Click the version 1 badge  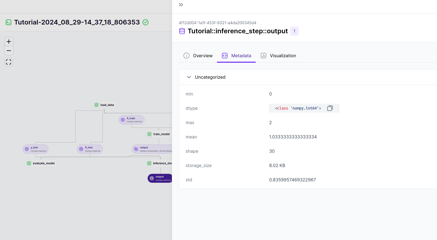294,31
